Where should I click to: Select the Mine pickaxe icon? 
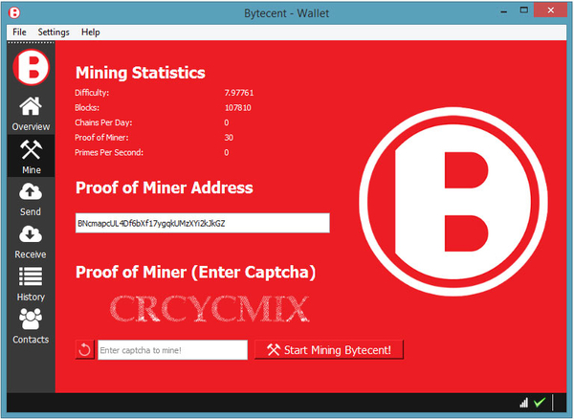coord(31,155)
